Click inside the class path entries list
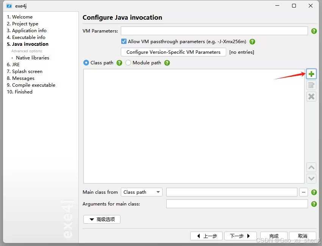 tap(194, 126)
